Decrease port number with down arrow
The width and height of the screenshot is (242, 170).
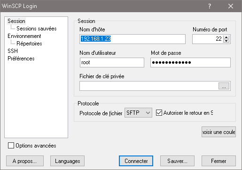coord(226,41)
